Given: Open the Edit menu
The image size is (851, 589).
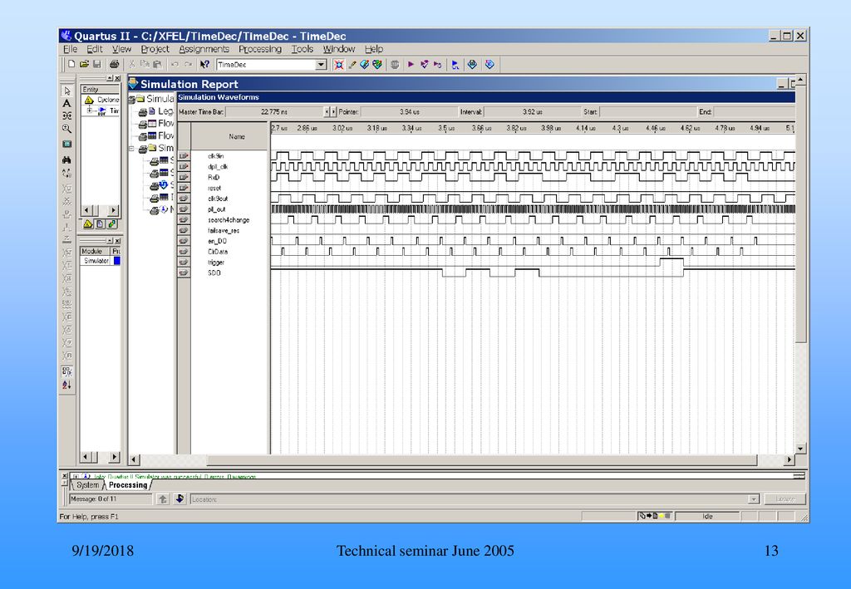Looking at the screenshot, I should (x=95, y=49).
